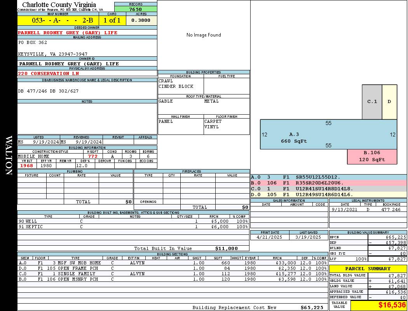The image size is (408, 311).
Task: Select the yellow map number field
Action: tap(58, 21)
